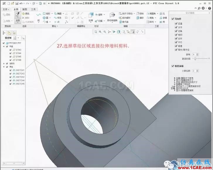Redo the last undone operation
This screenshot has height=170, width=213.
tap(28, 4)
